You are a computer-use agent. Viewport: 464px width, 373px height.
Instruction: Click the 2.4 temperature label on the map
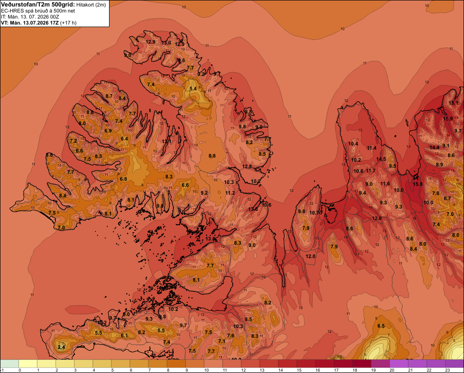[x=61, y=347]
